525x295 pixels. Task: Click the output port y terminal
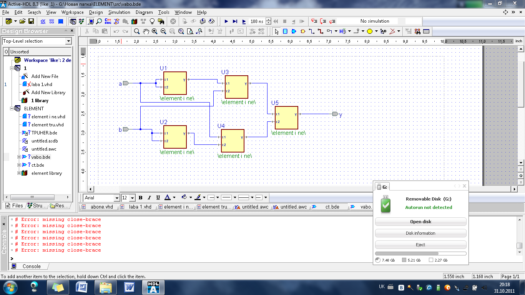[x=335, y=114]
